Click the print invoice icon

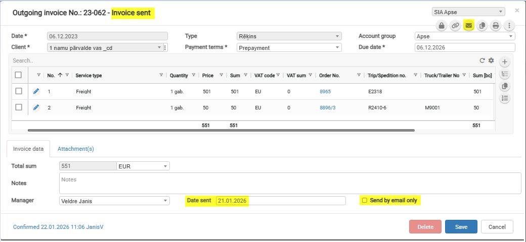[x=496, y=26]
